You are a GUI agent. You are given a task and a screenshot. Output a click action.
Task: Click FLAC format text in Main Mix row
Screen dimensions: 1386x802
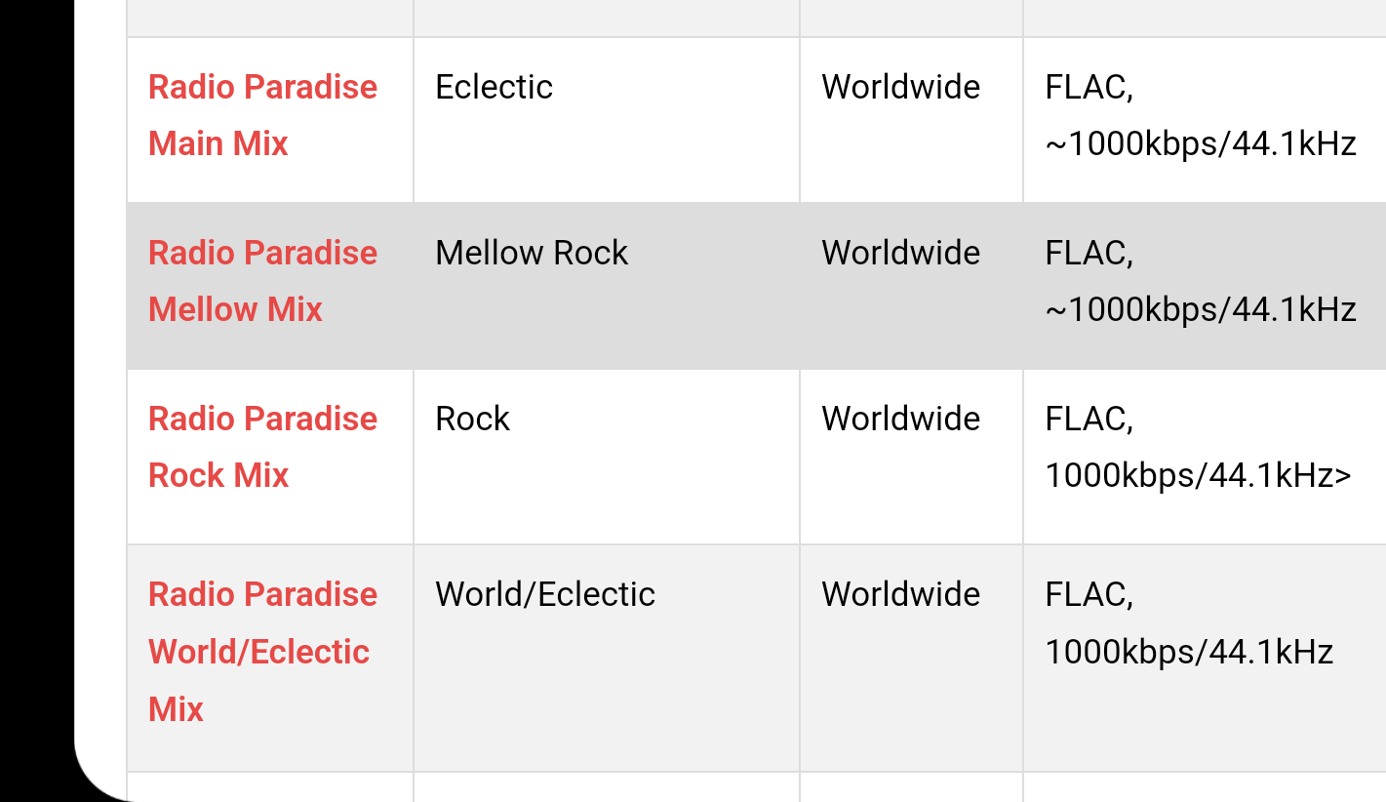click(1089, 88)
